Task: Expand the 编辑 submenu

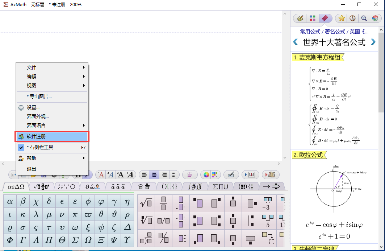Action: [x=52, y=77]
